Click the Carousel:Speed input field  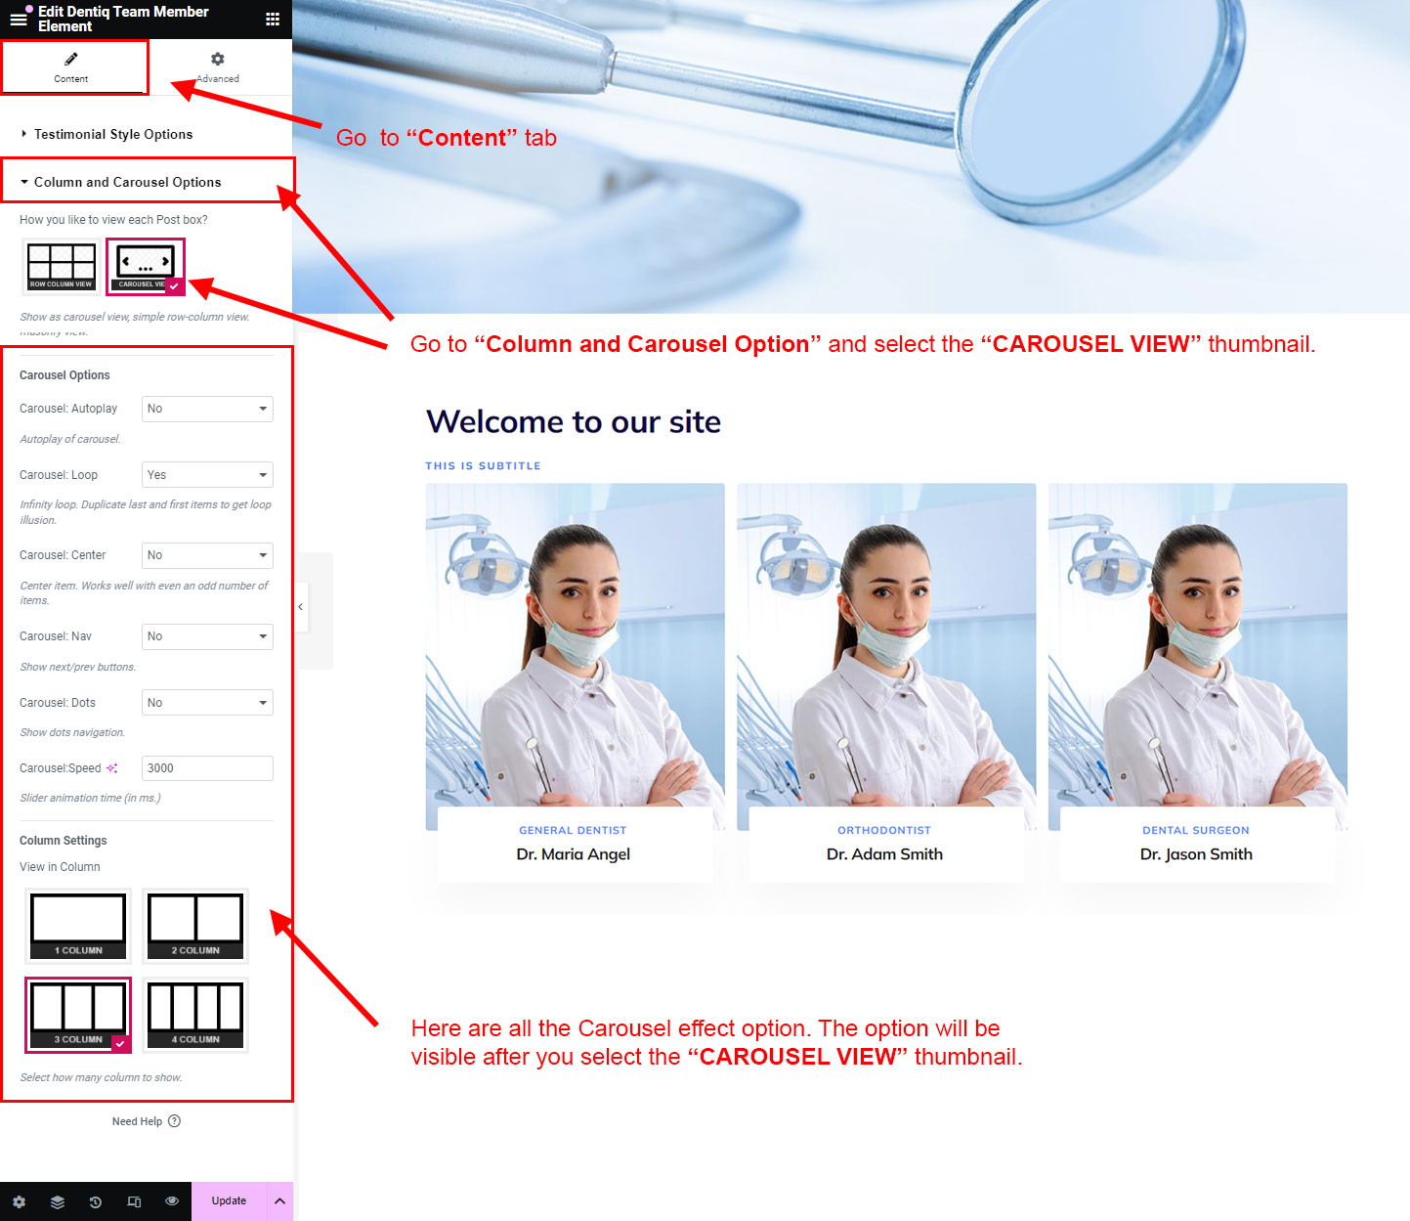(x=207, y=768)
